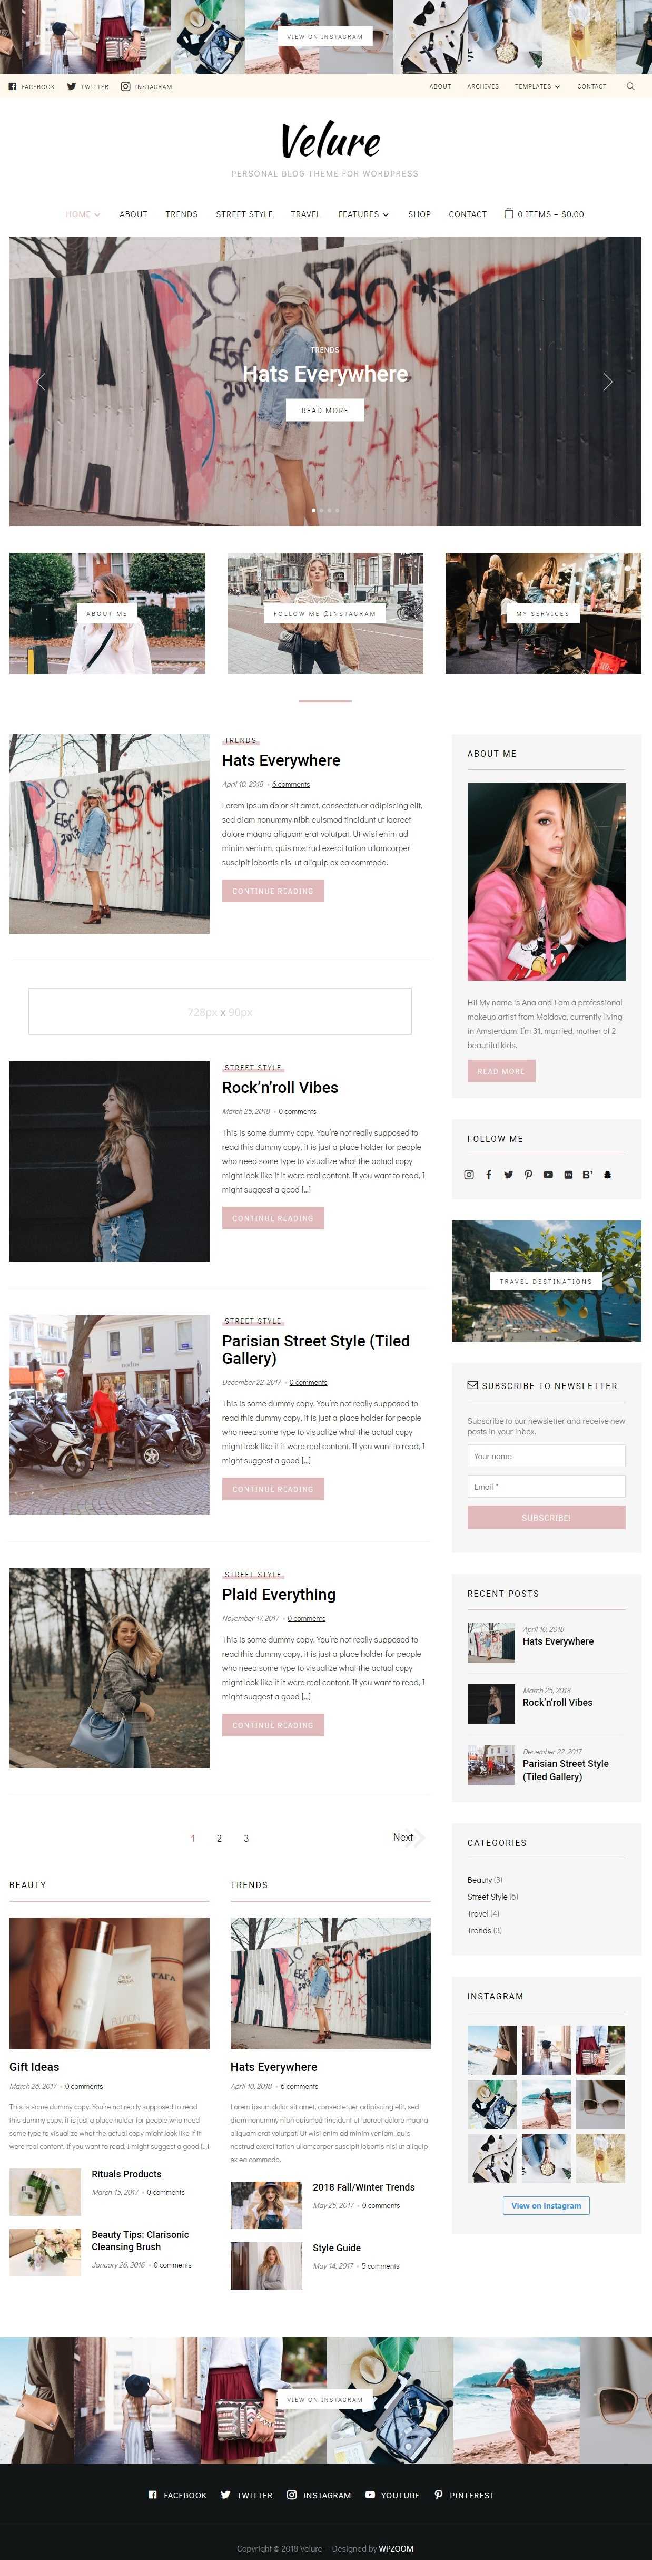Click the shopping cart icon
Screen dimensions: 652x2560
tap(509, 213)
